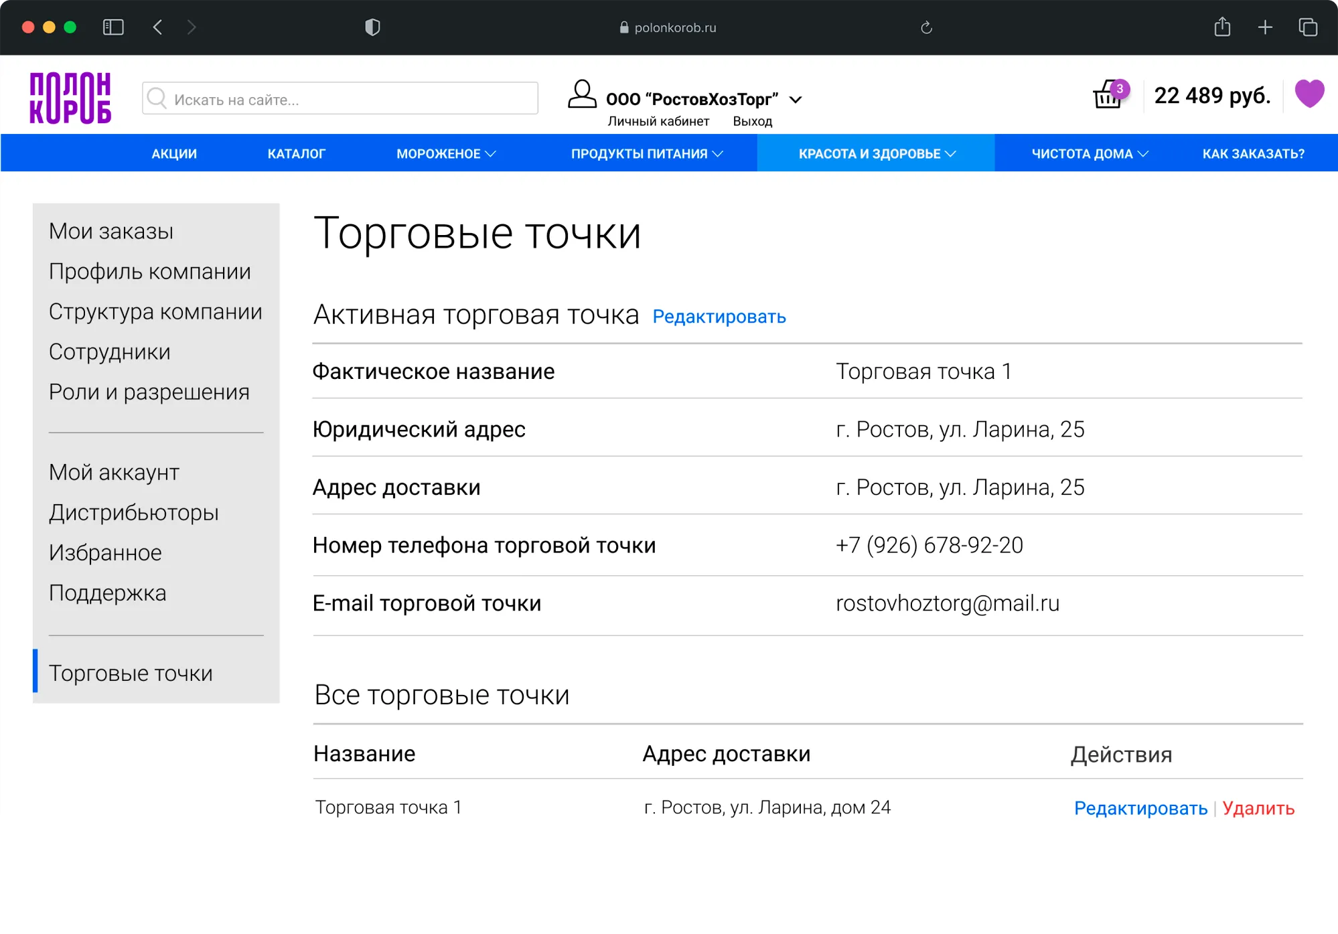Expand the company account dropdown chevron
1338x934 pixels.
click(796, 100)
